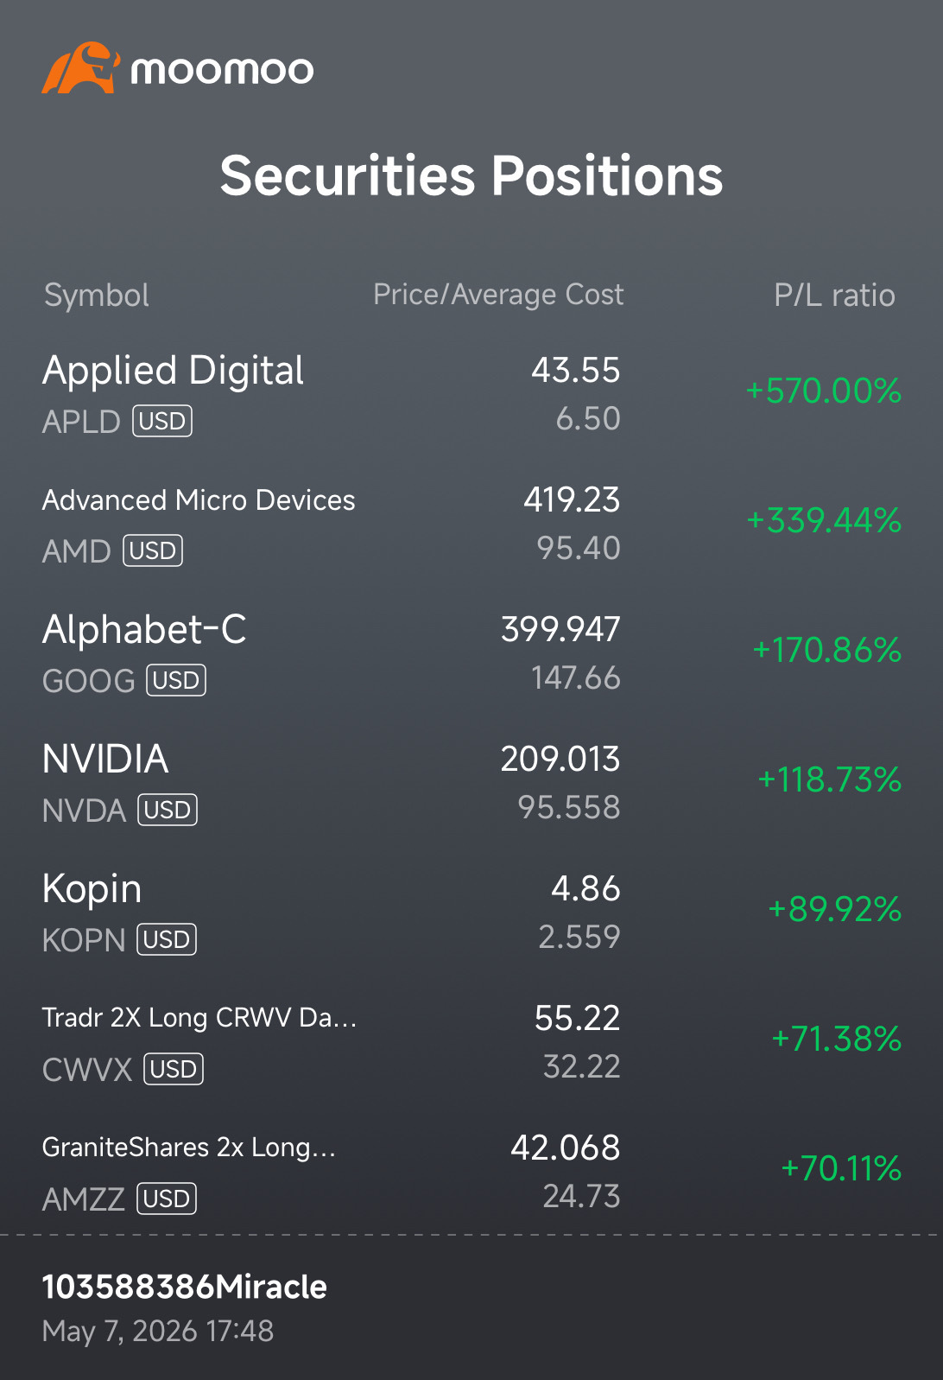This screenshot has height=1380, width=943.
Task: Click the username 103588386Miracle
Action: point(185,1287)
